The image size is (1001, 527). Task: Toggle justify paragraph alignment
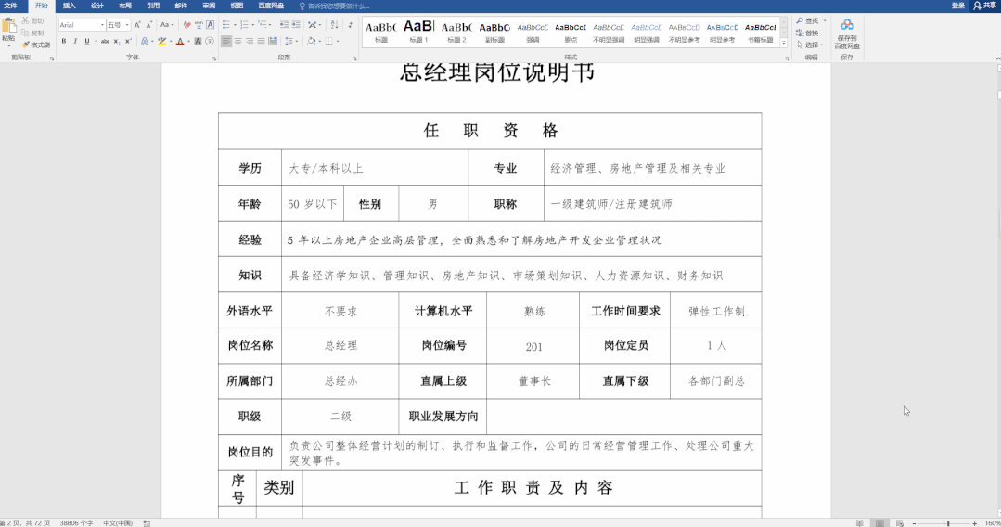pyautogui.click(x=261, y=41)
